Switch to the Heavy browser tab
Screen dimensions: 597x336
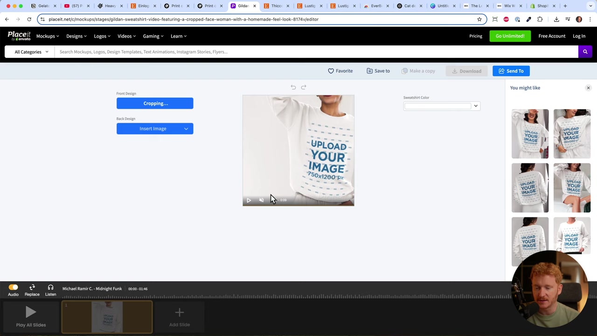[x=110, y=6]
